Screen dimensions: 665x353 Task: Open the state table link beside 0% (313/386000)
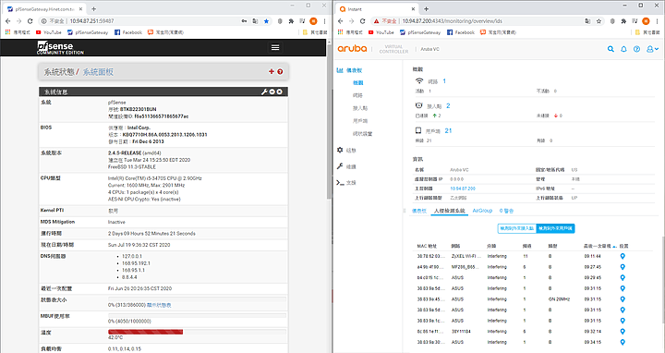click(159, 305)
